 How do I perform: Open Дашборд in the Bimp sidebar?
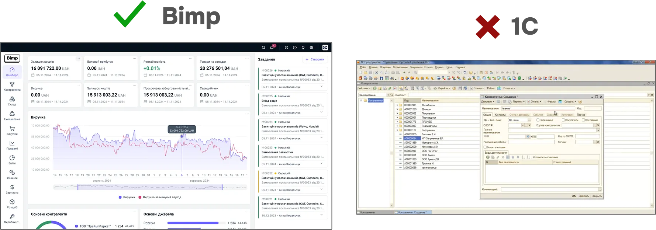coord(12,72)
